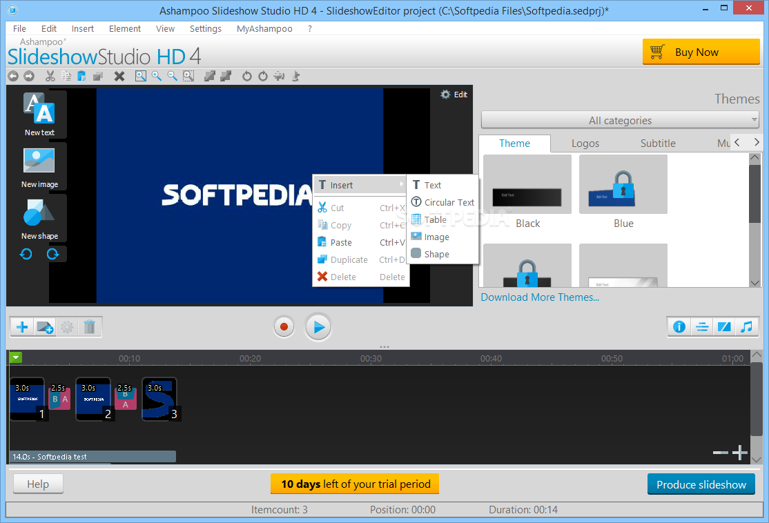Open the All categories dropdown
769x523 pixels.
(620, 120)
